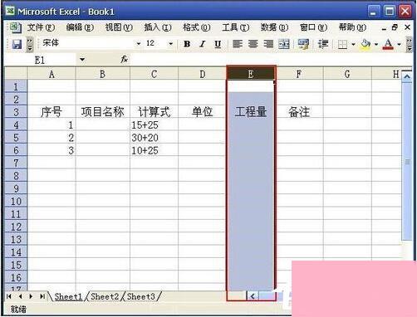
Task: Click cell with formula 15+25
Action: (x=154, y=125)
